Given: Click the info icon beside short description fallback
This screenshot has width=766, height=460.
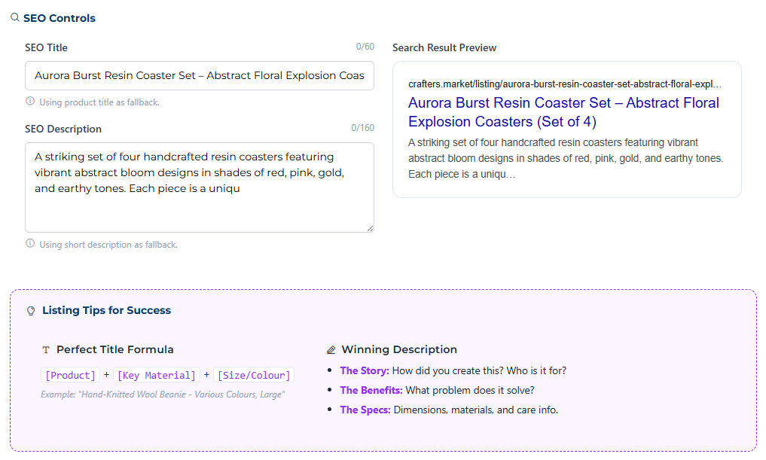Looking at the screenshot, I should tap(30, 244).
